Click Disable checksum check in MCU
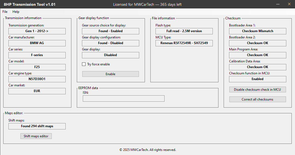Image resolution: width=295 pixels, height=155 pixels. coord(258,90)
